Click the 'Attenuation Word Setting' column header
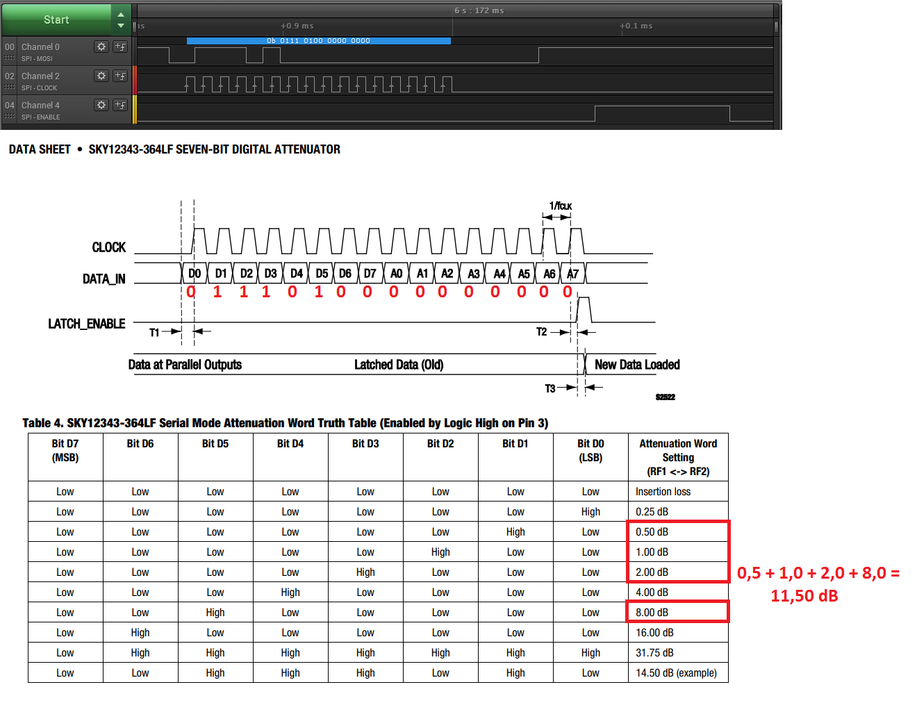 point(678,457)
